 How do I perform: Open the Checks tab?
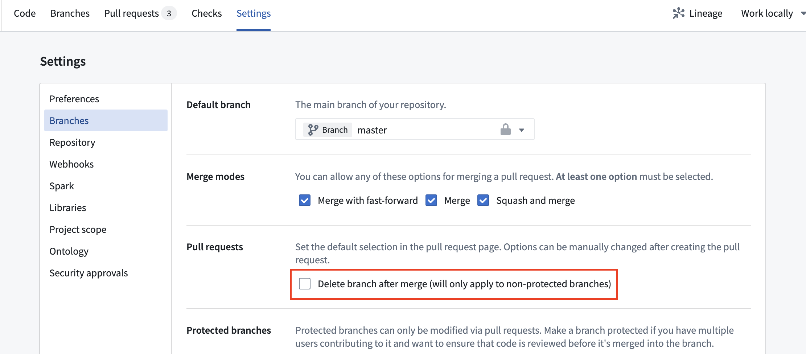pos(207,13)
